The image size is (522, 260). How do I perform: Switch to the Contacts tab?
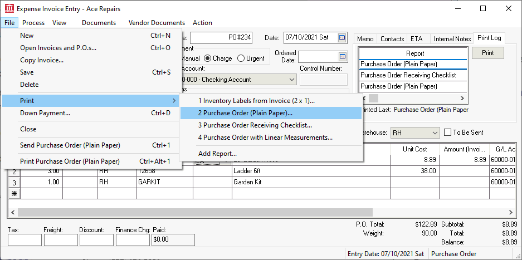[x=392, y=39]
